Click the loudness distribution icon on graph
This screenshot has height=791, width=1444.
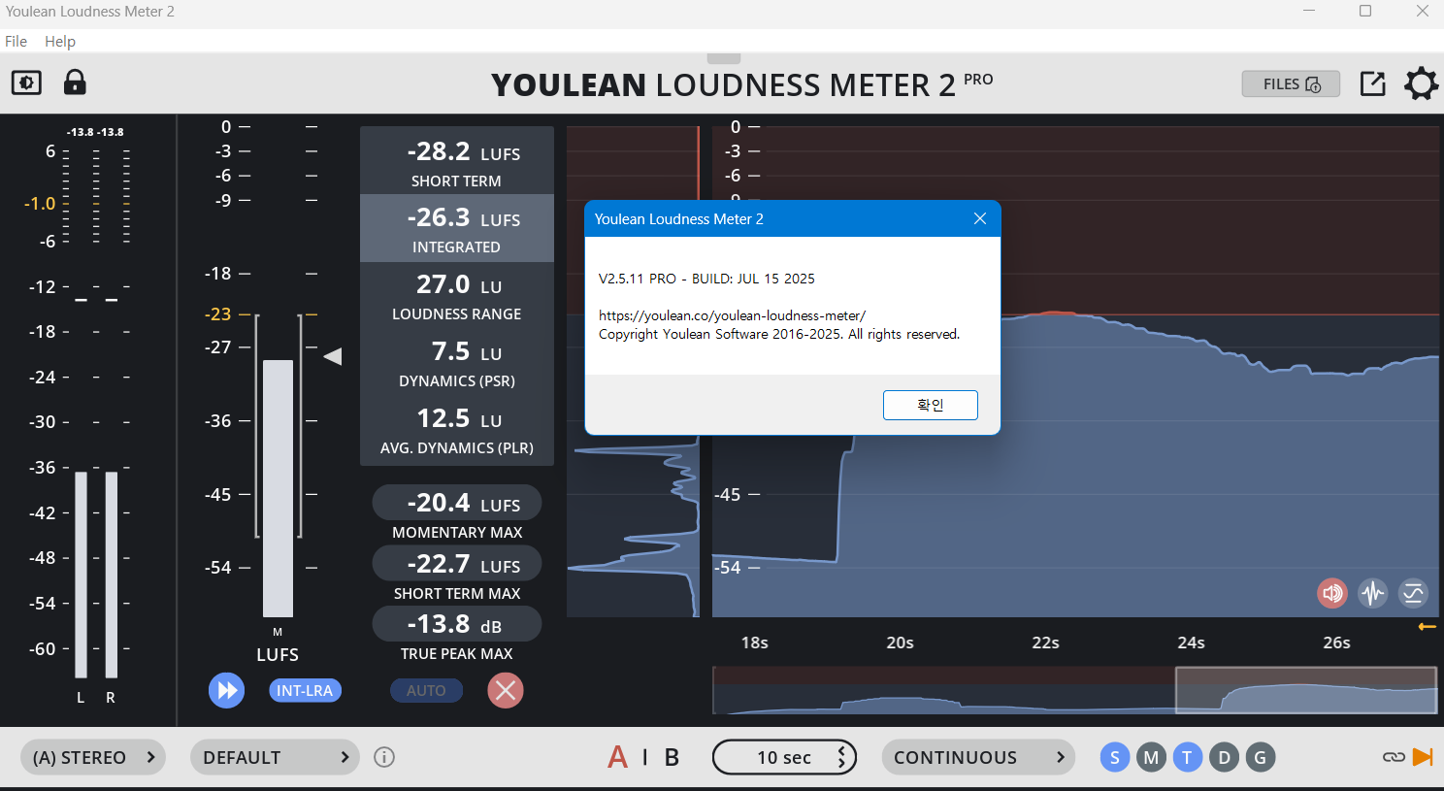1413,593
